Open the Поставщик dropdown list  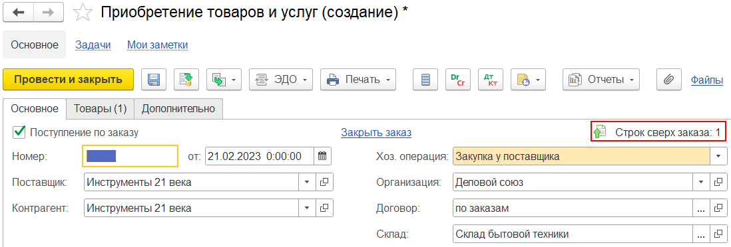(307, 183)
